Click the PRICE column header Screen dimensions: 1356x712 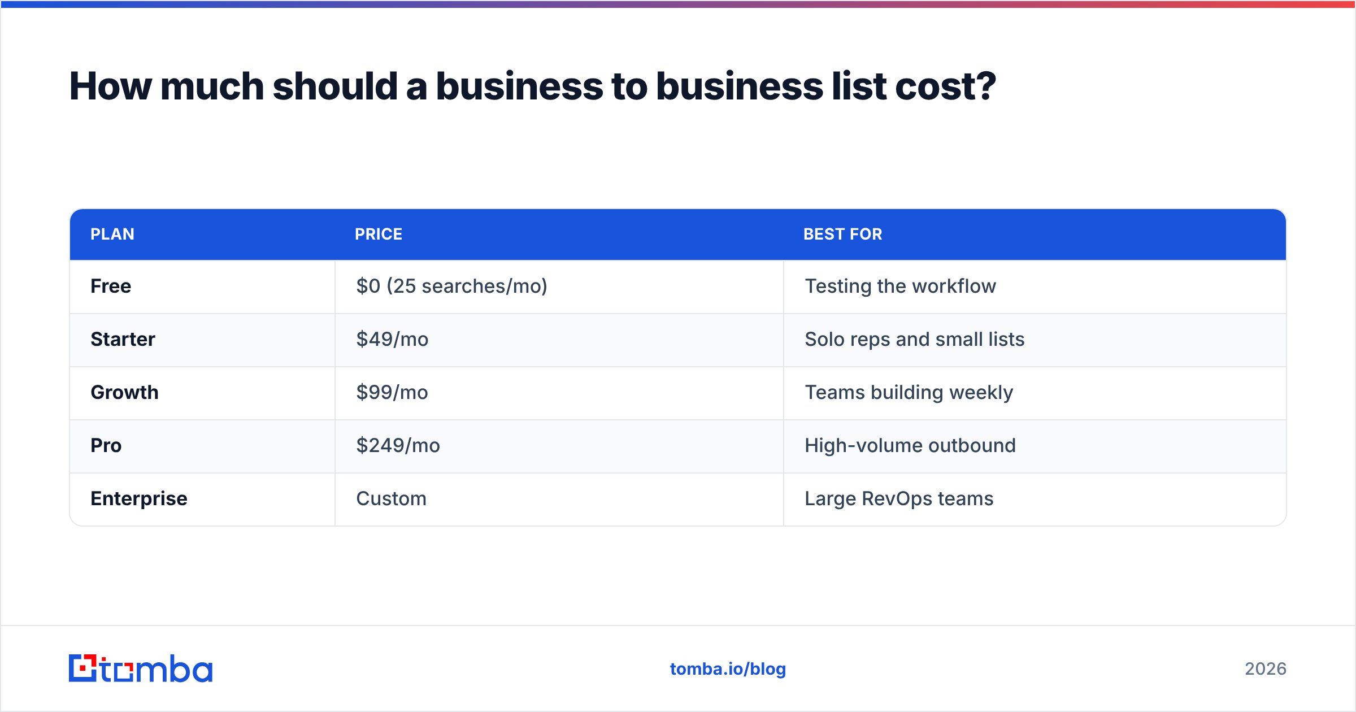[x=379, y=234]
